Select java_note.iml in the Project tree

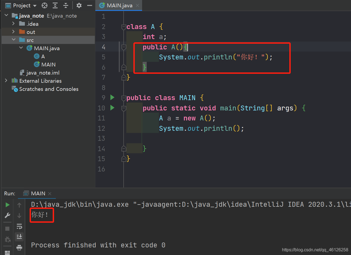click(42, 72)
